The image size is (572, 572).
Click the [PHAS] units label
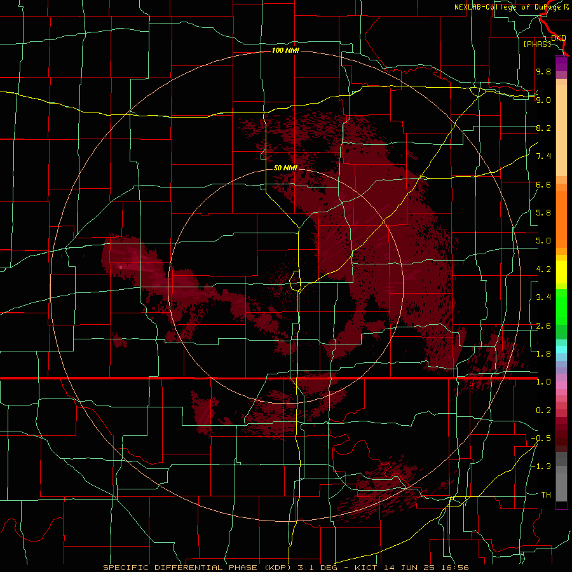pyautogui.click(x=537, y=44)
